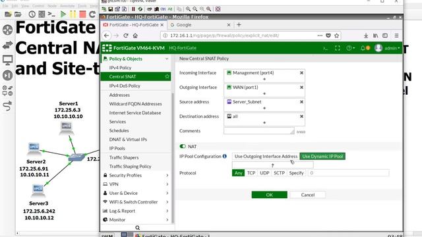Click the sidebar search magnifier icon
This screenshot has height=237, width=422.
point(138,228)
